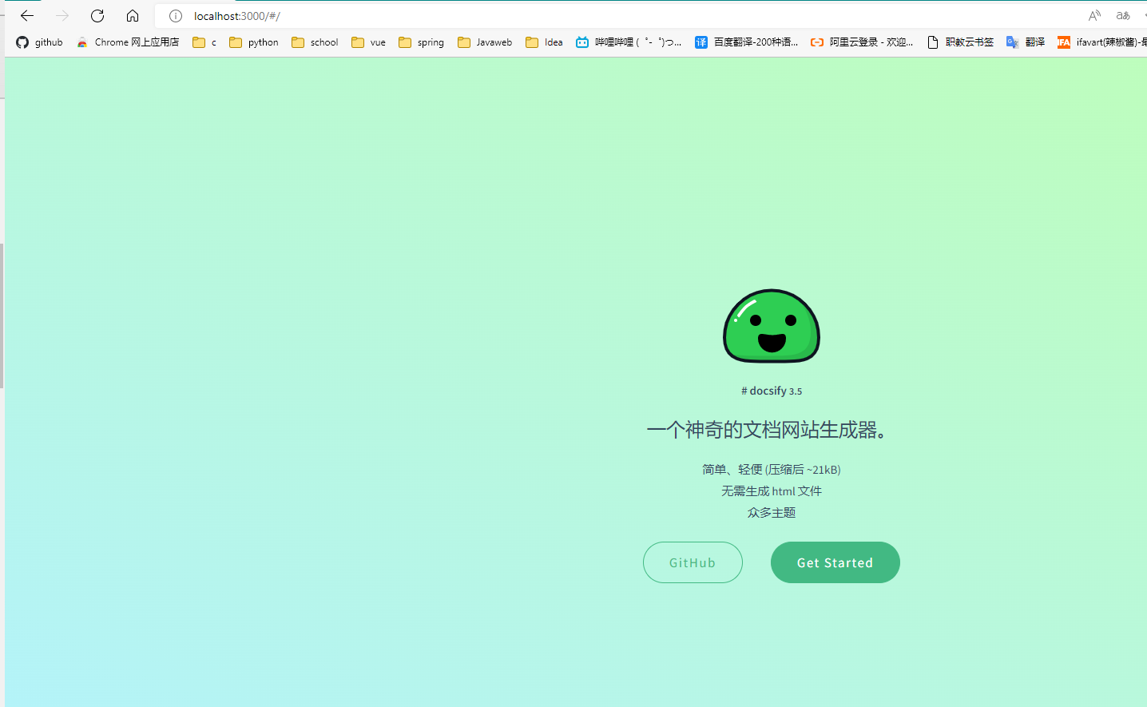The height and width of the screenshot is (707, 1147).
Task: Open the Chrome 网上应用店 bookmark
Action: [x=128, y=42]
